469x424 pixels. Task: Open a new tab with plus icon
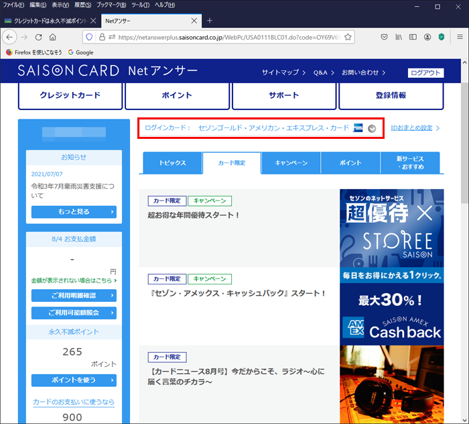(x=210, y=20)
